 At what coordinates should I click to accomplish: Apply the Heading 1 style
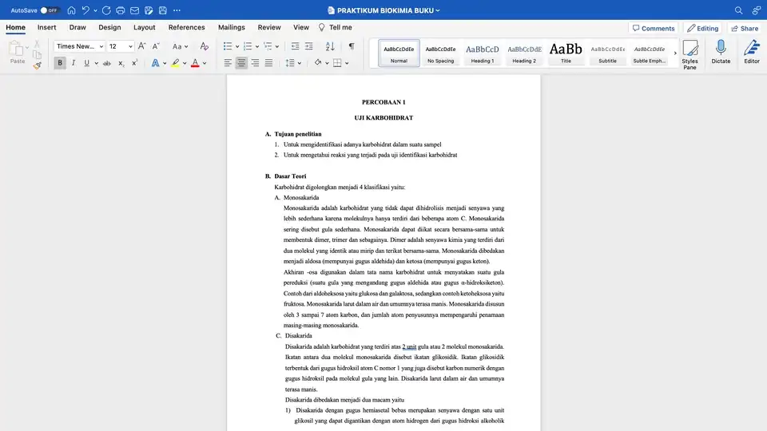click(x=483, y=53)
